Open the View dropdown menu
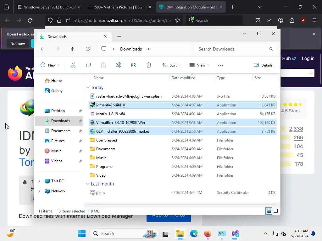The width and height of the screenshot is (322, 241). (x=199, y=65)
